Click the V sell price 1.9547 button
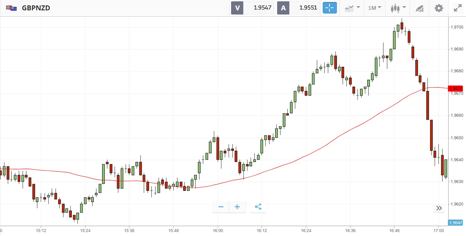This screenshot has width=466, height=236. (252, 8)
